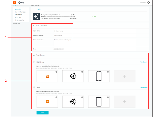Open IAP Configuration in the sidebar
Image resolution: width=164 pixels, height=117 pixels.
(20, 12)
